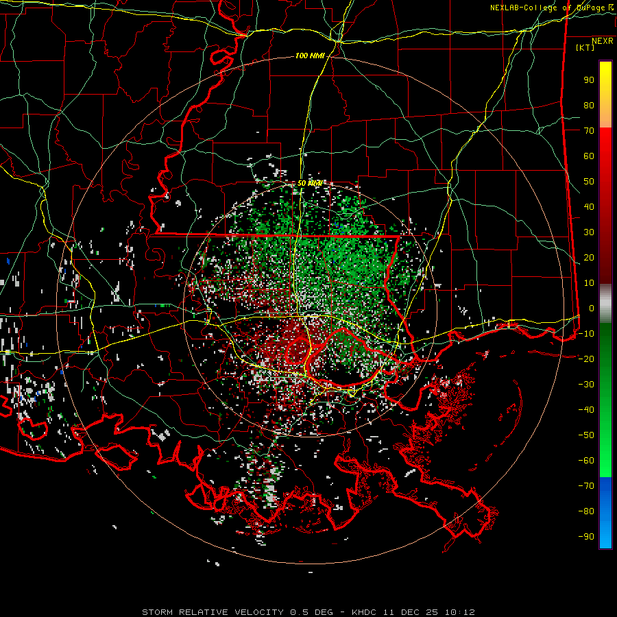Click the gray zero-velocity segment of the color bar
The height and width of the screenshot is (617, 617).
click(x=605, y=304)
